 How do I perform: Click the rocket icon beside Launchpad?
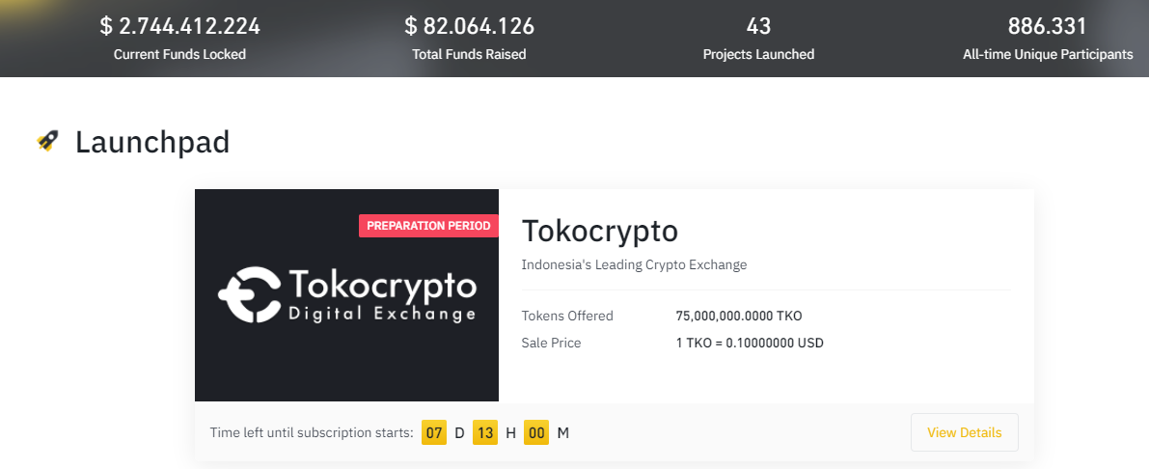47,142
